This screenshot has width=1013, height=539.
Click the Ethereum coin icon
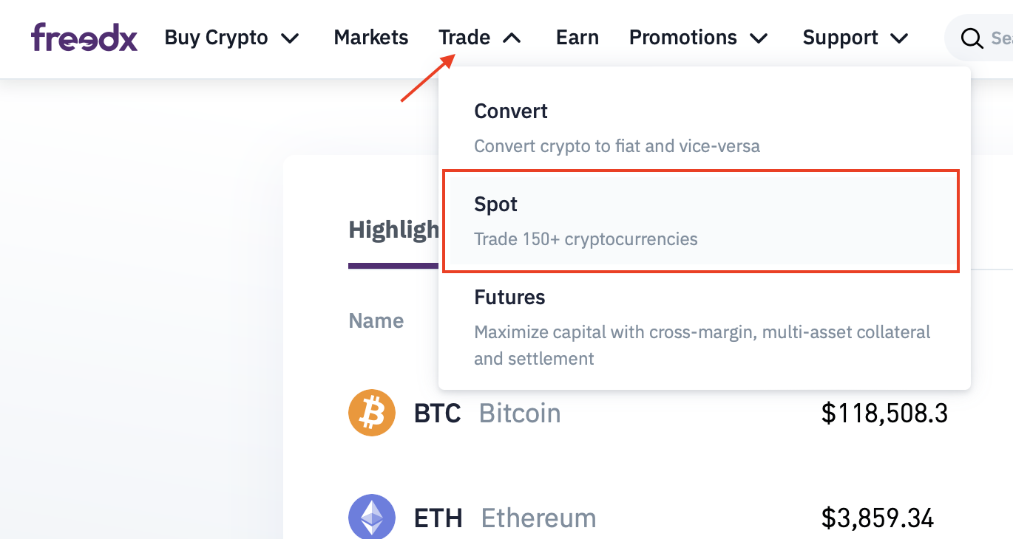(372, 517)
